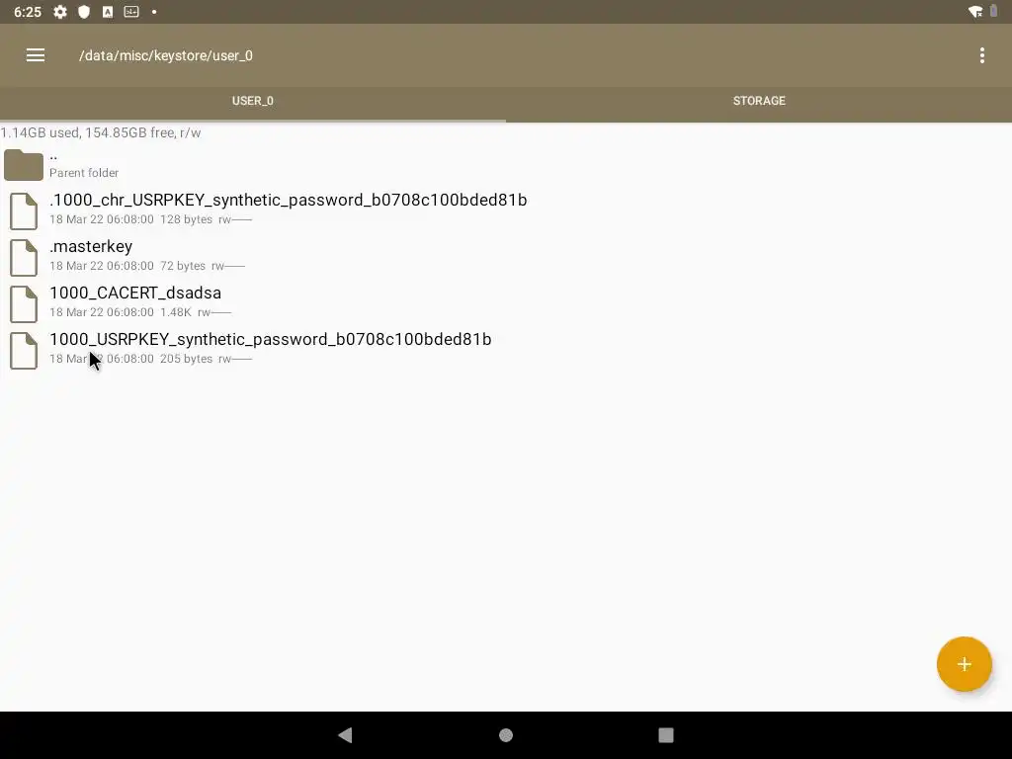Open the 1000_CACERT_dsadsa file
Screen dimensions: 1012x759
pyautogui.click(x=506, y=303)
